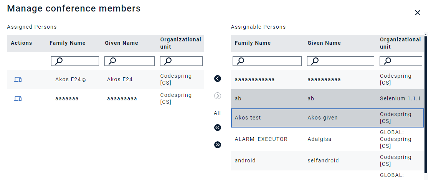Click the single right arrow unassign button
The width and height of the screenshot is (436, 180).
pyautogui.click(x=218, y=96)
